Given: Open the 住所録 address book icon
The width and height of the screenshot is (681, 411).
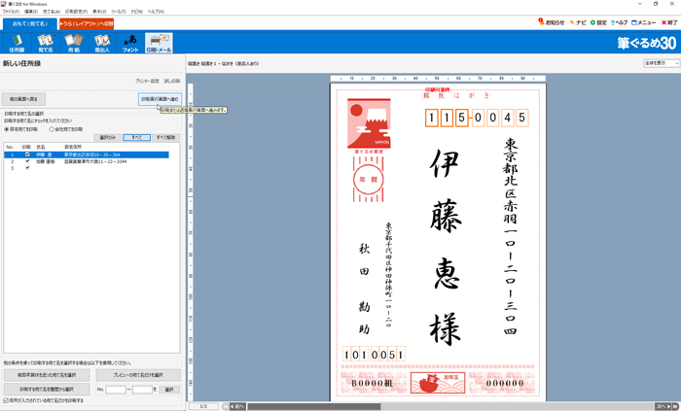Looking at the screenshot, I should click(17, 43).
